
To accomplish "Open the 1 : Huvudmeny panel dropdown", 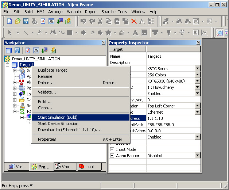I will click(197, 87).
